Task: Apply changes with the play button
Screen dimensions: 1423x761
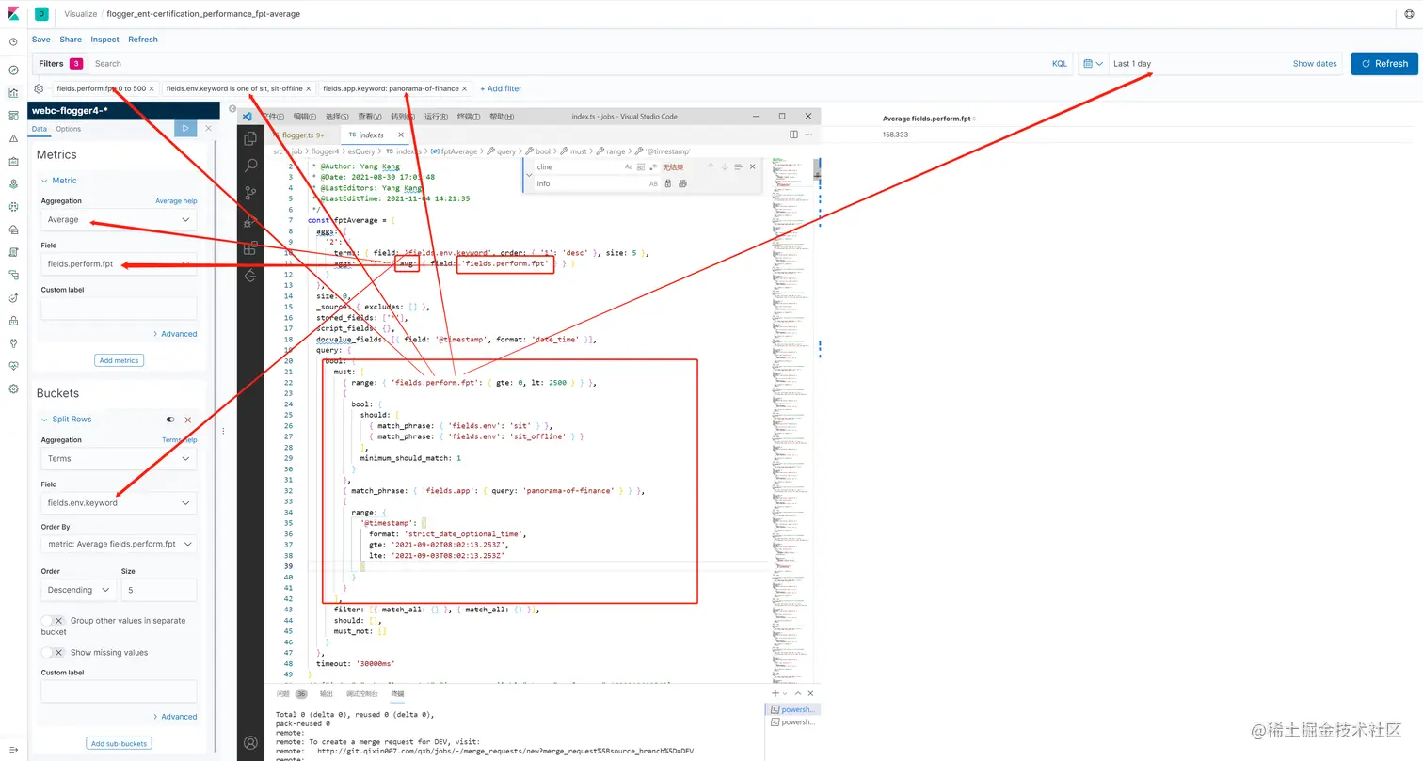Action: tap(185, 128)
